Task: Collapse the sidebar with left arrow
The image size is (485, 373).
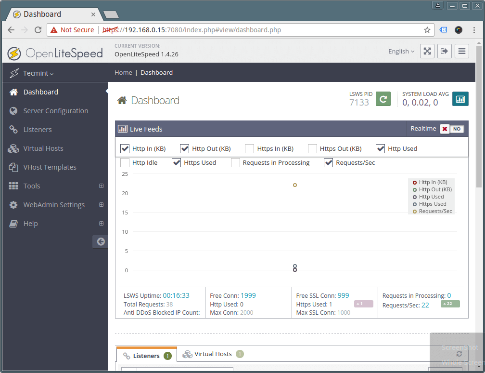Action: coord(101,241)
